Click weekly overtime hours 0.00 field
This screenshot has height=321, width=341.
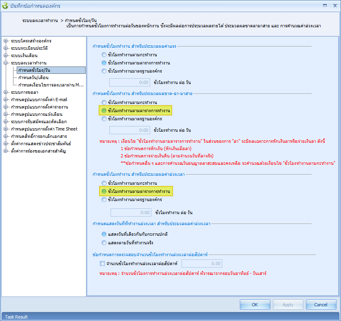click(202, 263)
